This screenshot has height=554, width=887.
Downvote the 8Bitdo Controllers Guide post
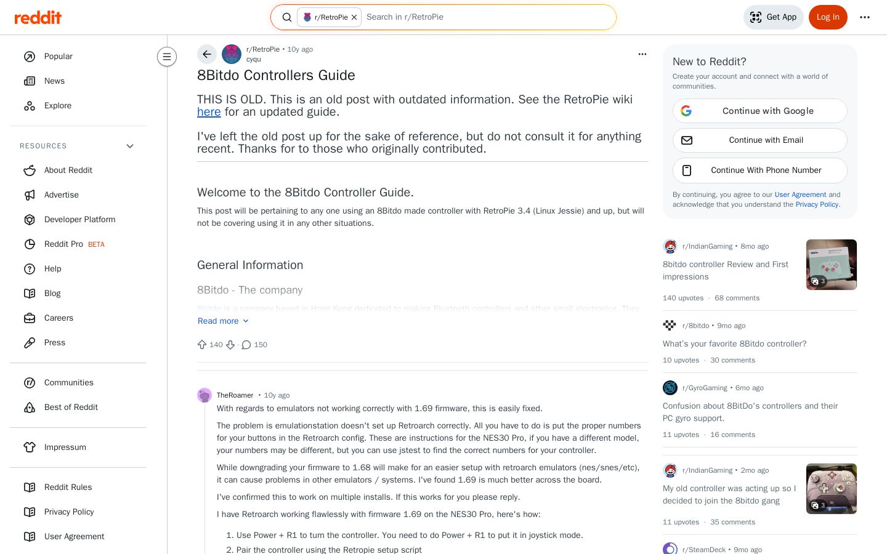point(230,345)
